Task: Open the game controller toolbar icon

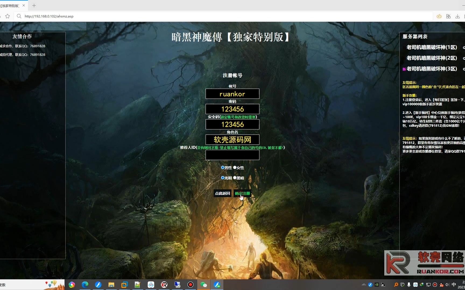Action: tap(439, 16)
